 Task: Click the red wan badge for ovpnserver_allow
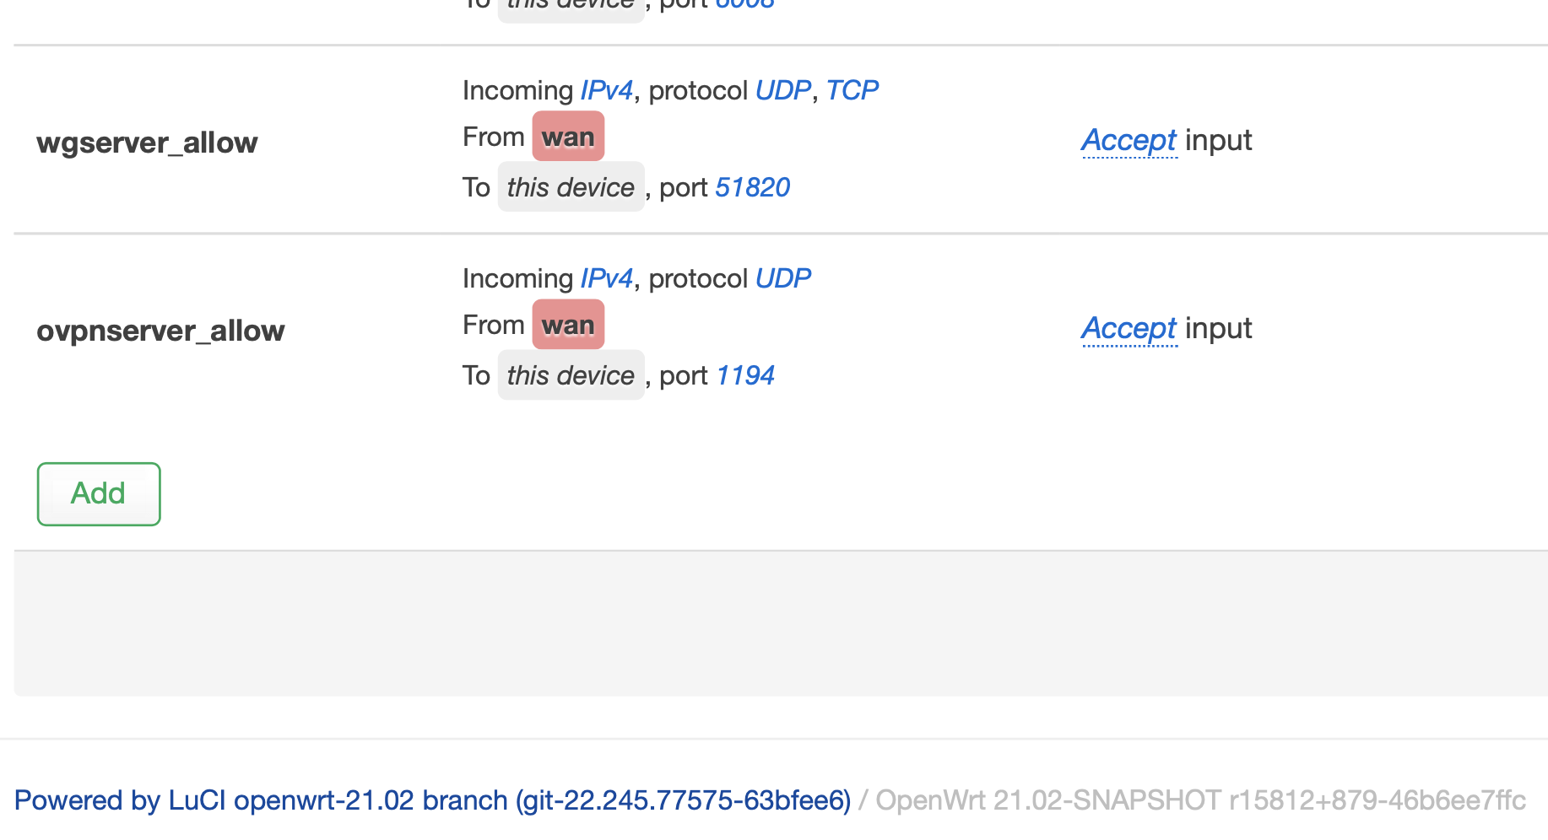pos(568,325)
